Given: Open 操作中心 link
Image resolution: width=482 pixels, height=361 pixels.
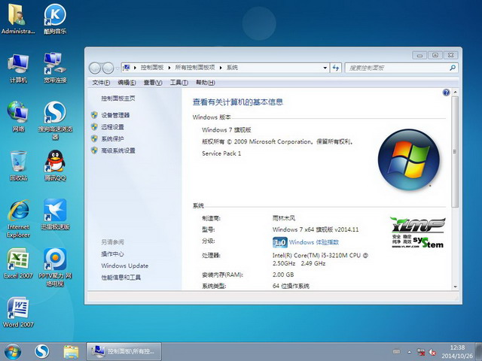Looking at the screenshot, I should coord(112,254).
